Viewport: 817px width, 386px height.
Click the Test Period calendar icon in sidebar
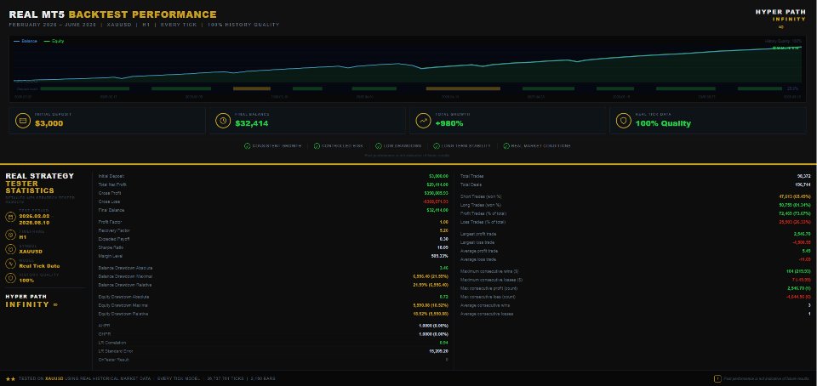[x=10, y=217]
